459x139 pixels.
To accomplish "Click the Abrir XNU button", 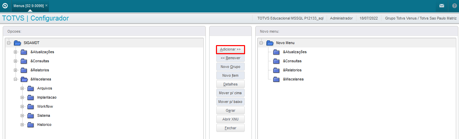I will [230, 119].
